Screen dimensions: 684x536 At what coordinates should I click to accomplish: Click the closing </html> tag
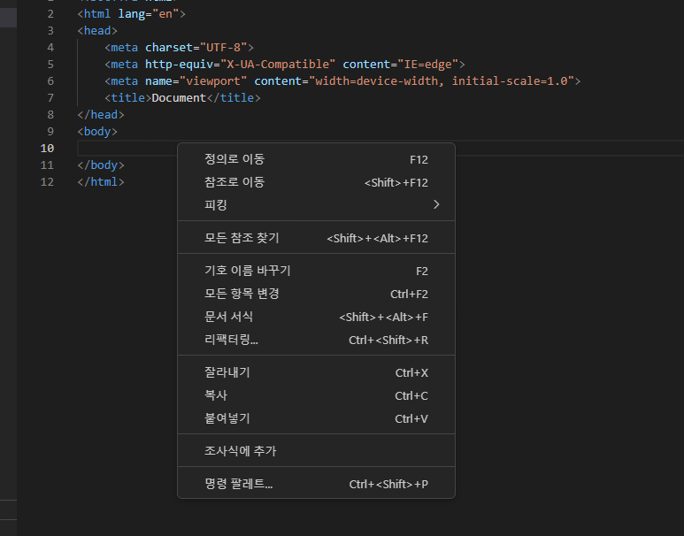point(101,182)
